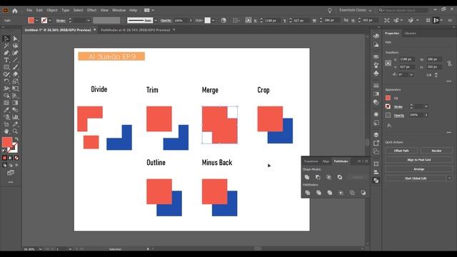The image size is (457, 257).
Task: Select the Column Graph tool
Action: pos(16,117)
